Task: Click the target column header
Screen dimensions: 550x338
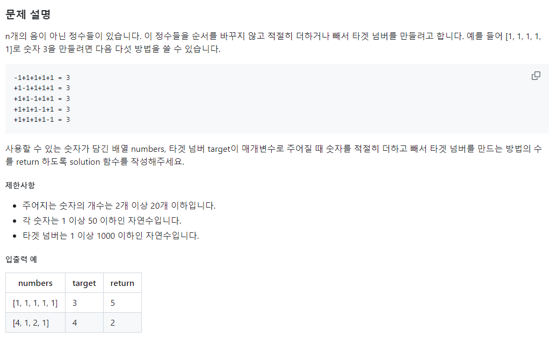Action: [x=84, y=283]
